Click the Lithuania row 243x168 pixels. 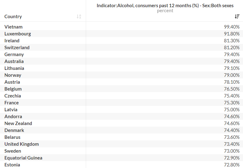coord(121,68)
